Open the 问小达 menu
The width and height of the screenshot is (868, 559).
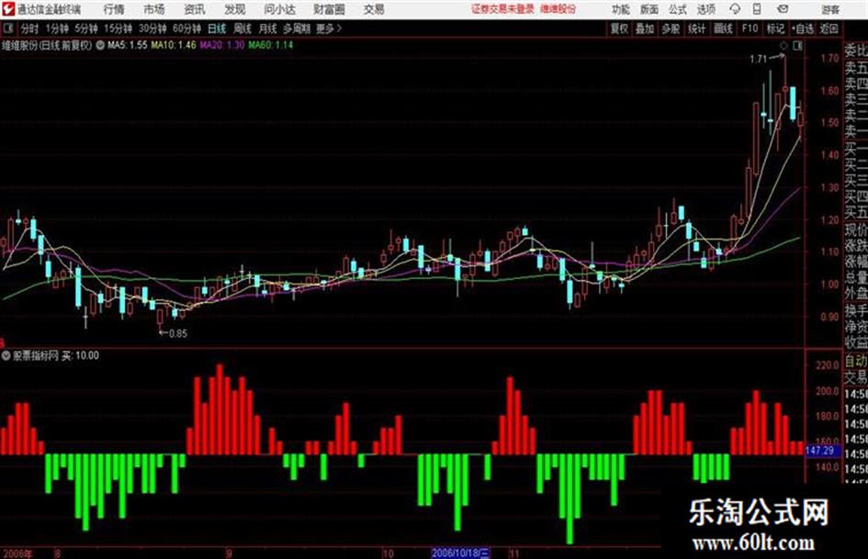point(279,9)
